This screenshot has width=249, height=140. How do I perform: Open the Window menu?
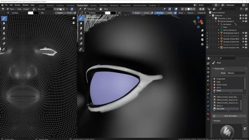(x=25, y=5)
